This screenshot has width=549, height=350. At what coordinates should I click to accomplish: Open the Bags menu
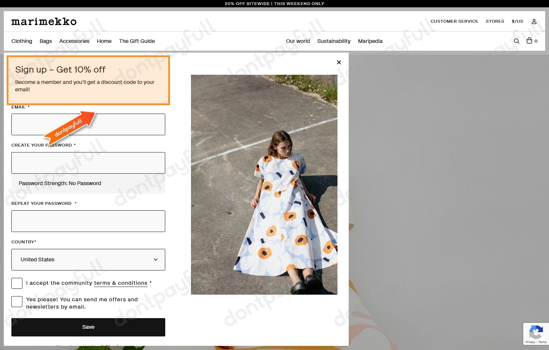(x=46, y=41)
